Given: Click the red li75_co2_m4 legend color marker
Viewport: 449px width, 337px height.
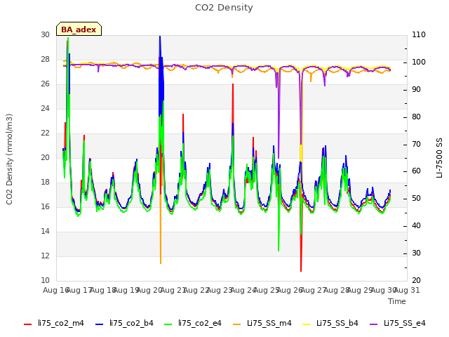Looking at the screenshot, I should click(x=28, y=324).
